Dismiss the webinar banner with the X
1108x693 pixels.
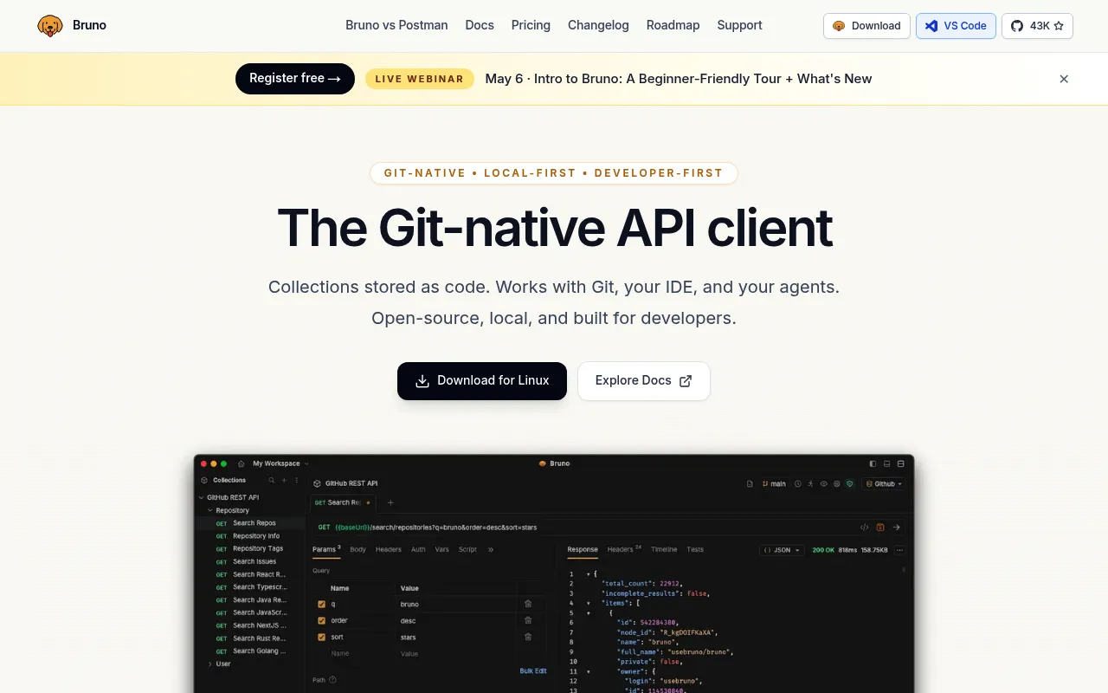coord(1064,79)
